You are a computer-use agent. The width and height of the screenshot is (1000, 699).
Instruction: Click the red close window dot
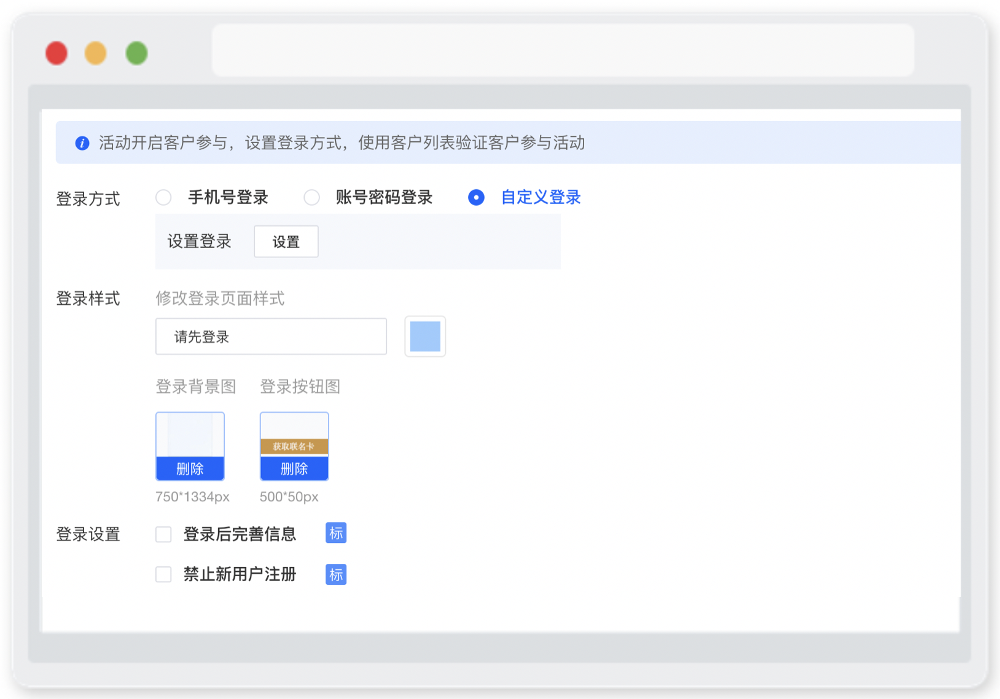pyautogui.click(x=57, y=53)
